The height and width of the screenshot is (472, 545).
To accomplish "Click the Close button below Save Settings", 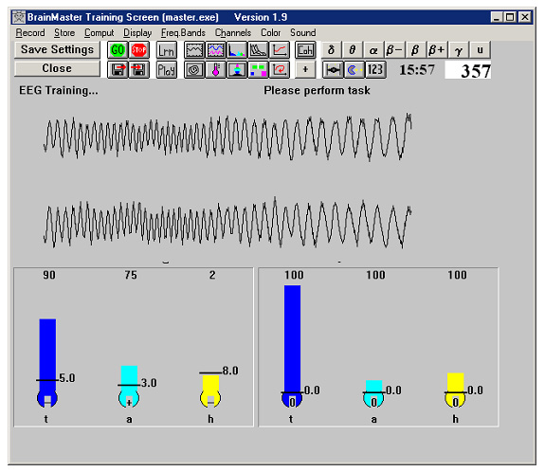I will pyautogui.click(x=58, y=68).
